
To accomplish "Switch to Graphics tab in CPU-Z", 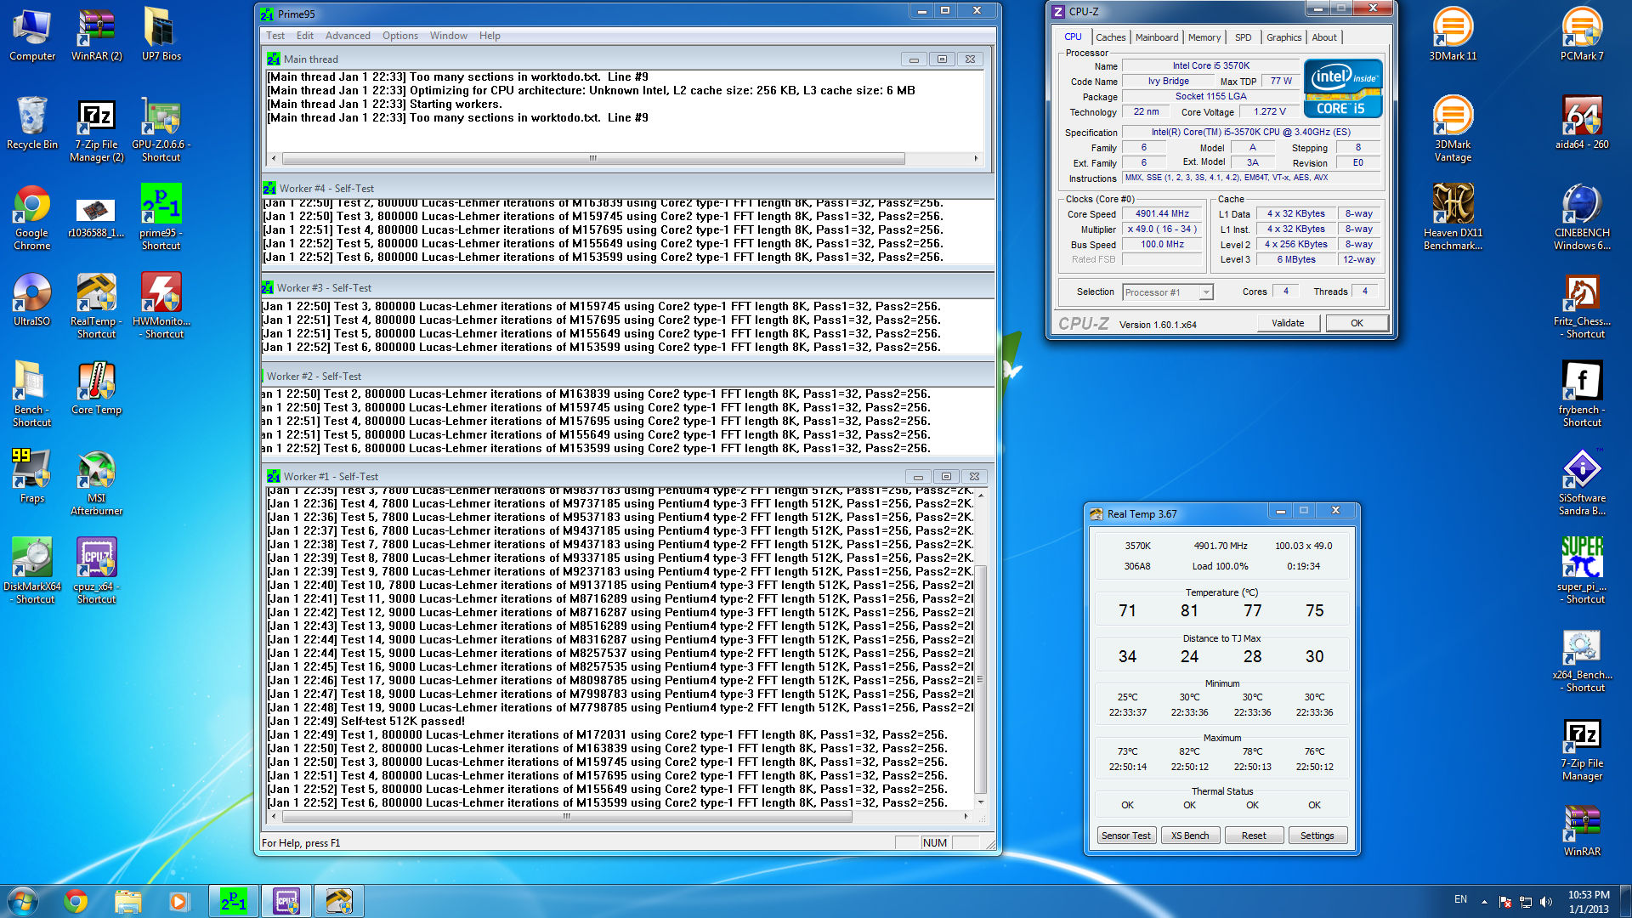I will (x=1283, y=37).
